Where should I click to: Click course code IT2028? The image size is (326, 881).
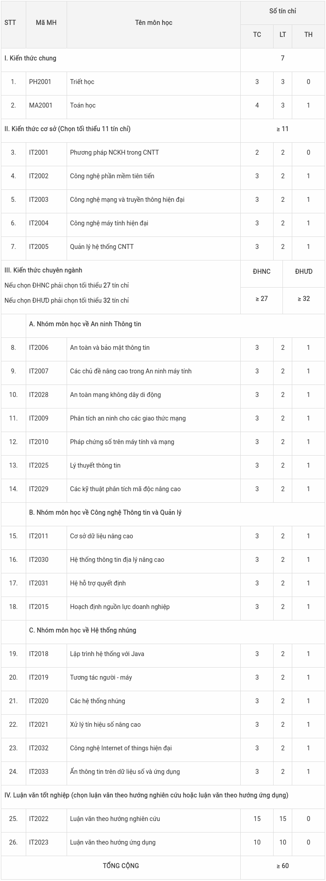[x=39, y=395]
